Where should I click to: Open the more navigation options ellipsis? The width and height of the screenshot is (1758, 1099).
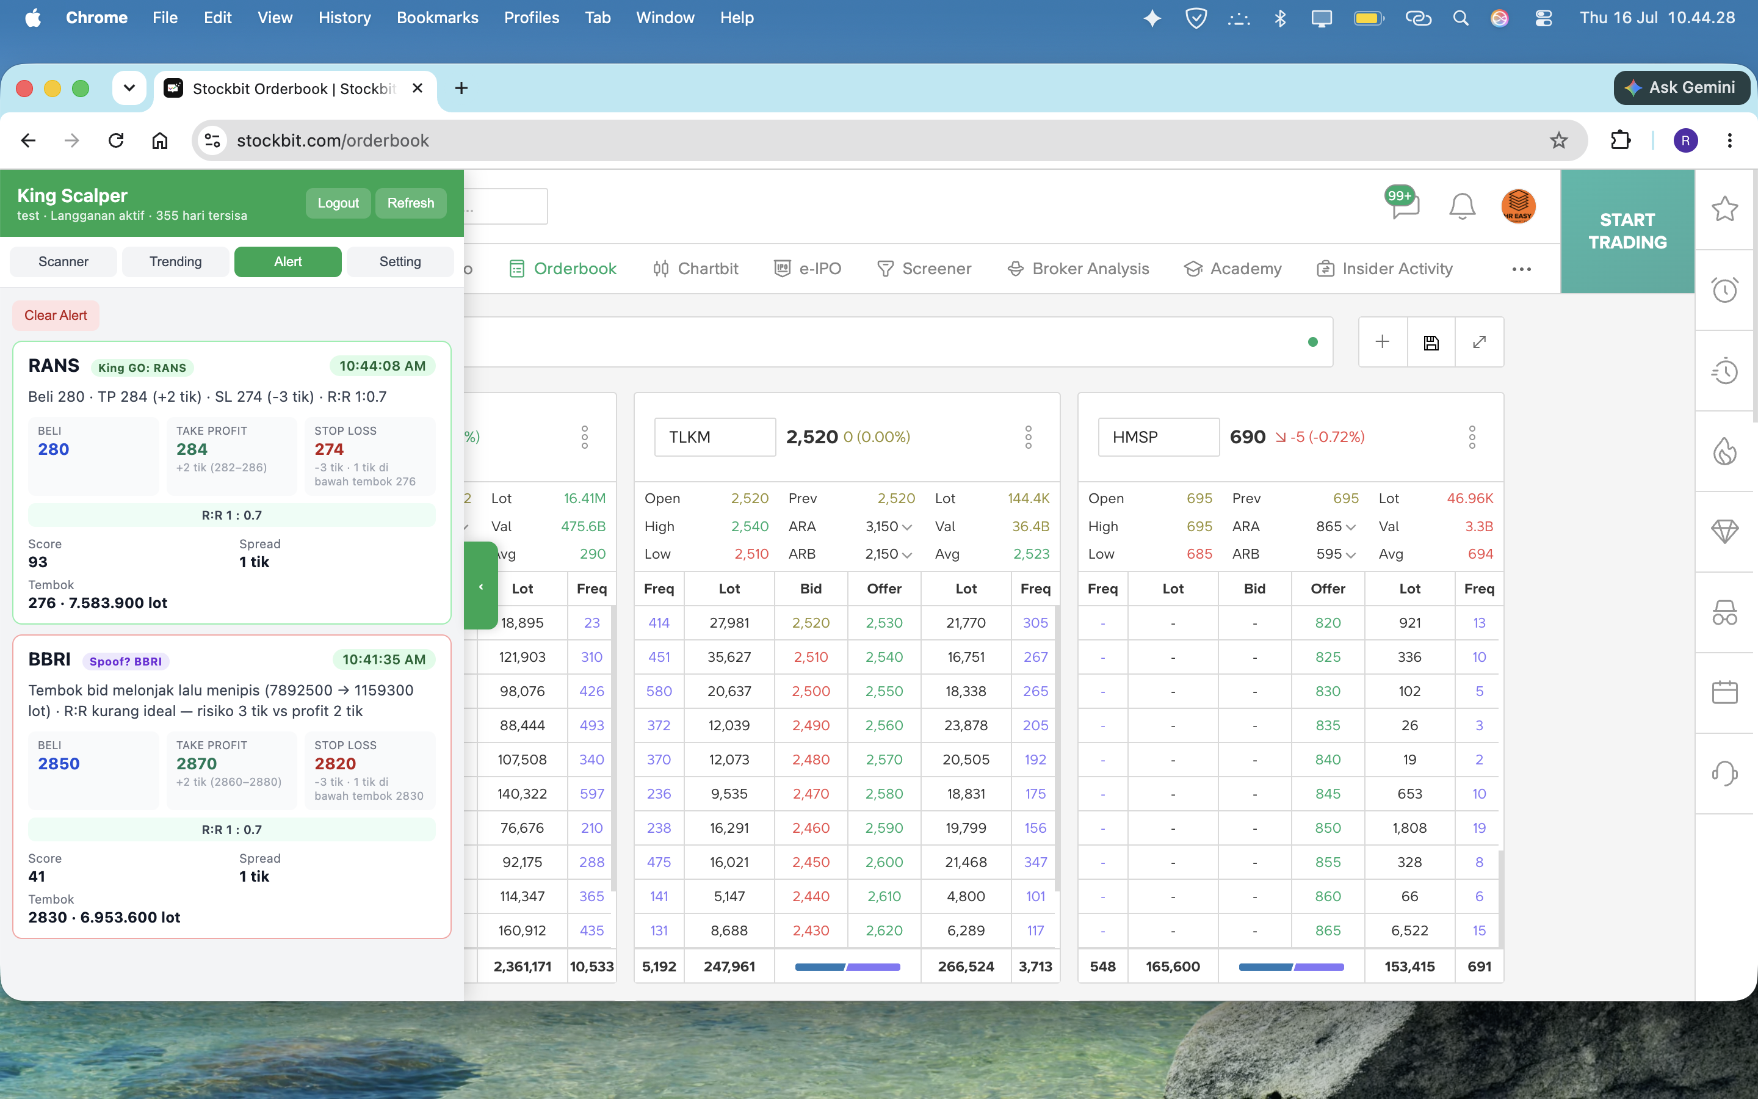click(x=1521, y=269)
